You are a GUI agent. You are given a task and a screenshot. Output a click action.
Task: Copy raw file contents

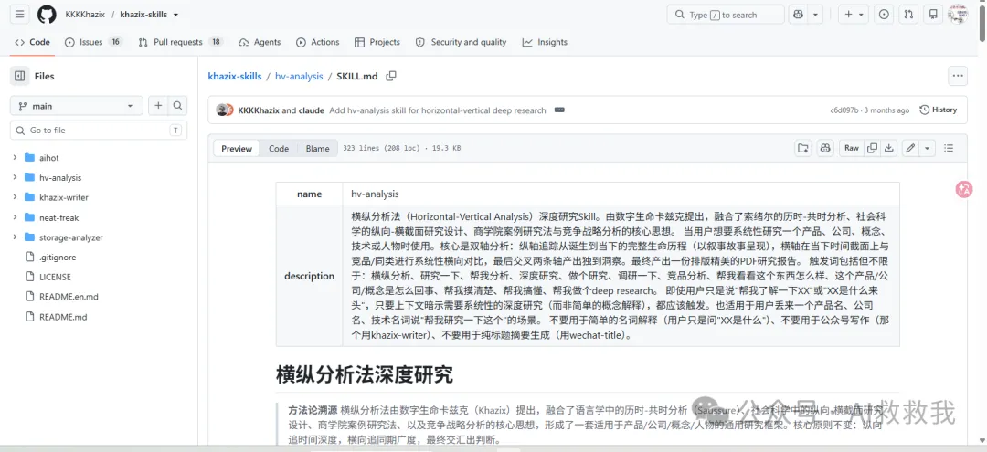coord(872,148)
